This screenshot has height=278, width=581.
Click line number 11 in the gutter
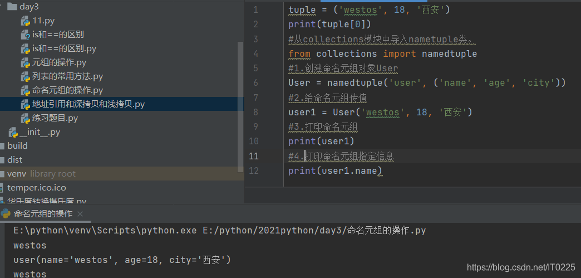point(254,156)
